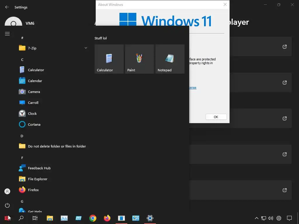The width and height of the screenshot is (299, 224).
Task: Expand the Start menu hamburger button
Action: tap(7, 34)
